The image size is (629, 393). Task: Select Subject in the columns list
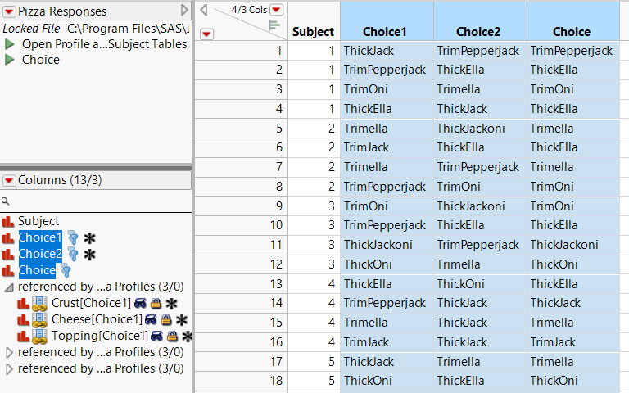coord(38,221)
